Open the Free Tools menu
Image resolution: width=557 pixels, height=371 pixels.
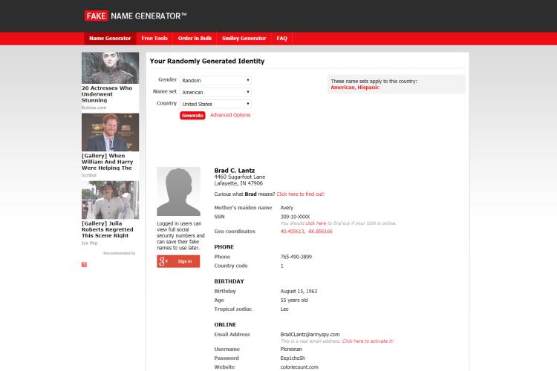tap(154, 39)
